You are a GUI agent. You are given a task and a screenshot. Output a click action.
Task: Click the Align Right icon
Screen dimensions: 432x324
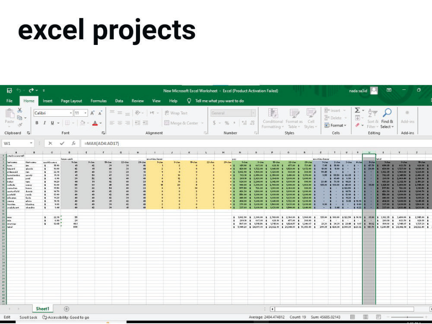127,123
